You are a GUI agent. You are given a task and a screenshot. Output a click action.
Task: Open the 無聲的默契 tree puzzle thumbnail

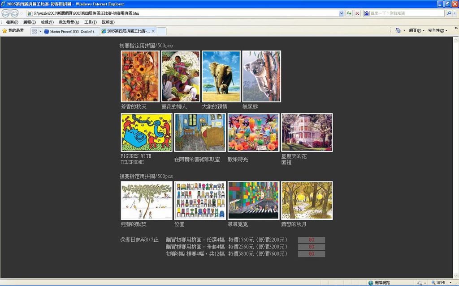(147, 201)
